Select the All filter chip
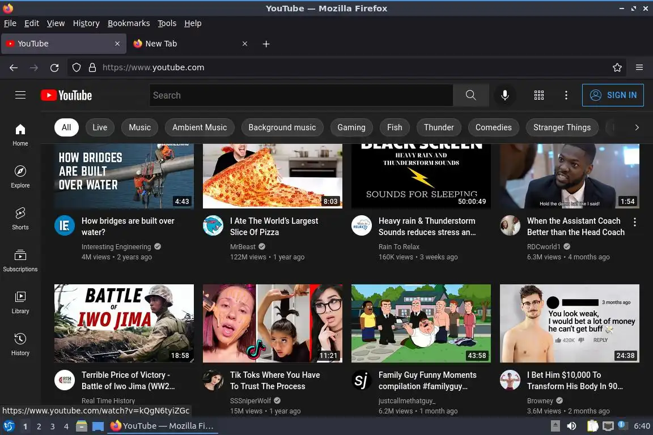Screen dimensions: 653x435 [x=66, y=127]
